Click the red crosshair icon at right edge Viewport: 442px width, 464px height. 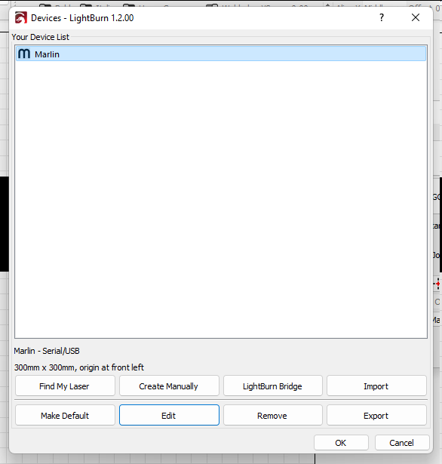(x=437, y=284)
